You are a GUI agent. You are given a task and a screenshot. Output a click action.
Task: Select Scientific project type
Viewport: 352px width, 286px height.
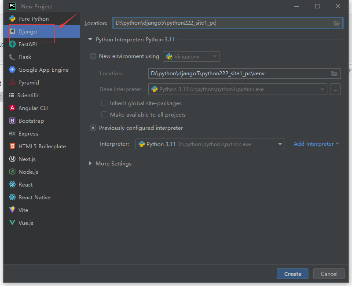(42, 95)
